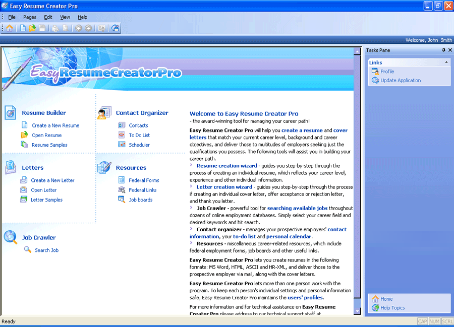The width and height of the screenshot is (454, 327).
Task: Click the Profile link in Tasks Pane
Action: (x=387, y=72)
